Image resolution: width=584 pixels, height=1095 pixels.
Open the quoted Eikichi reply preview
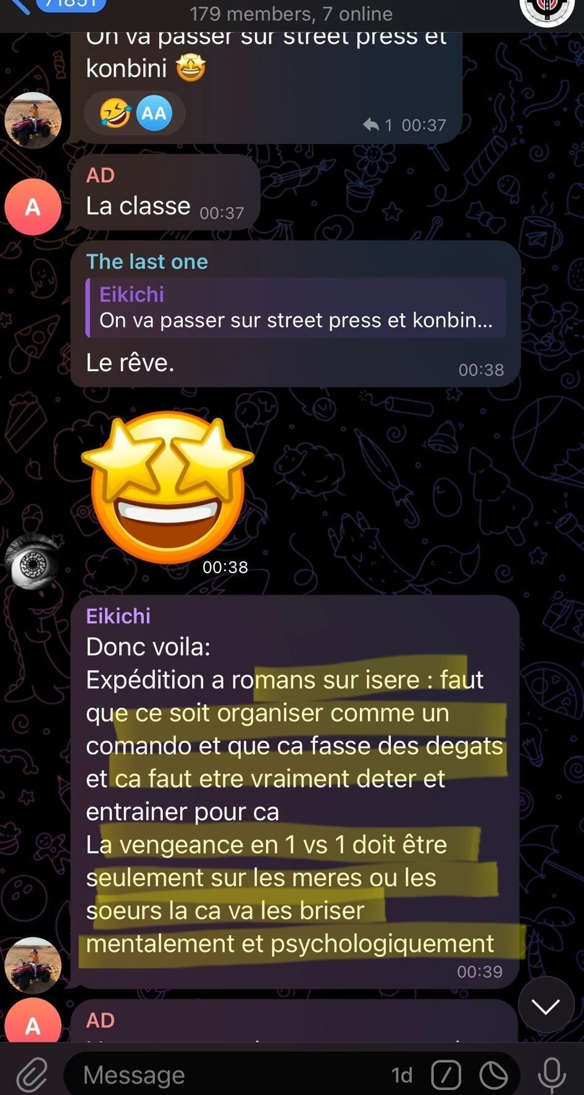296,308
